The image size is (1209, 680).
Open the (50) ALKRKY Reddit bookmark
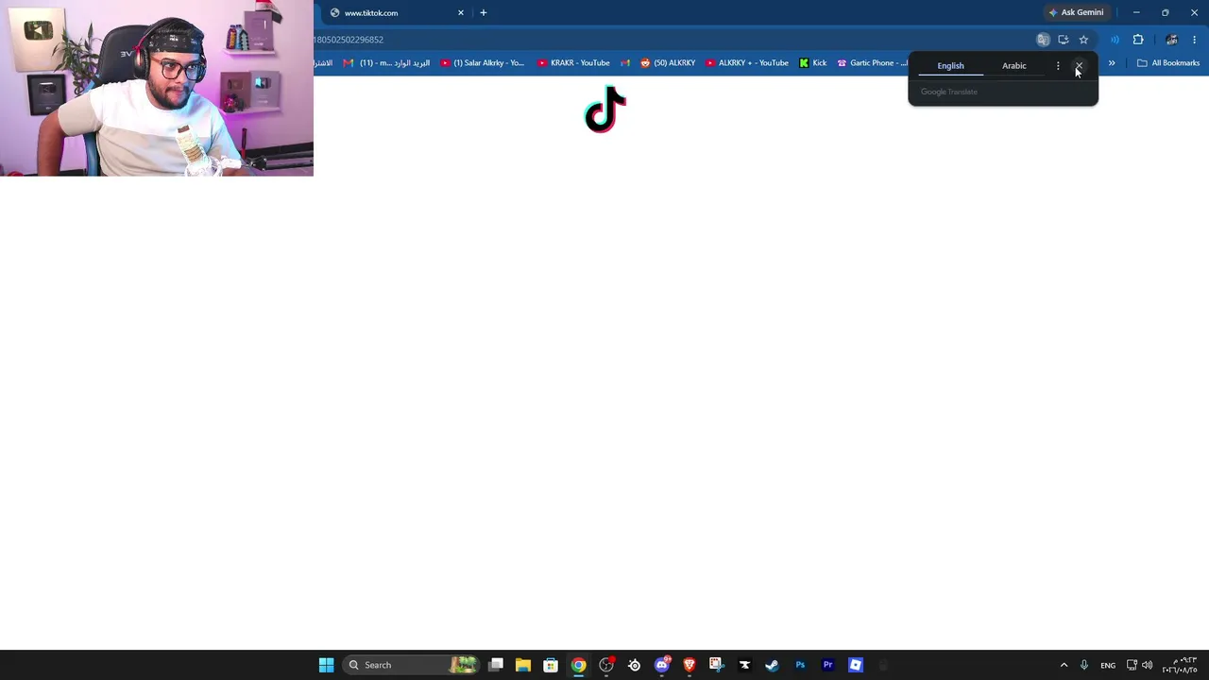[668, 63]
